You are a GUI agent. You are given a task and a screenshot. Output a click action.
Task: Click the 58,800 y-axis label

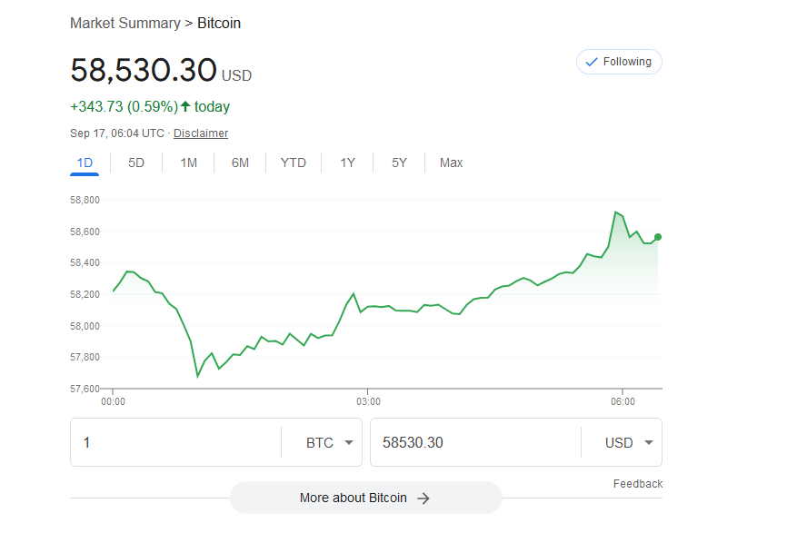[x=85, y=200]
